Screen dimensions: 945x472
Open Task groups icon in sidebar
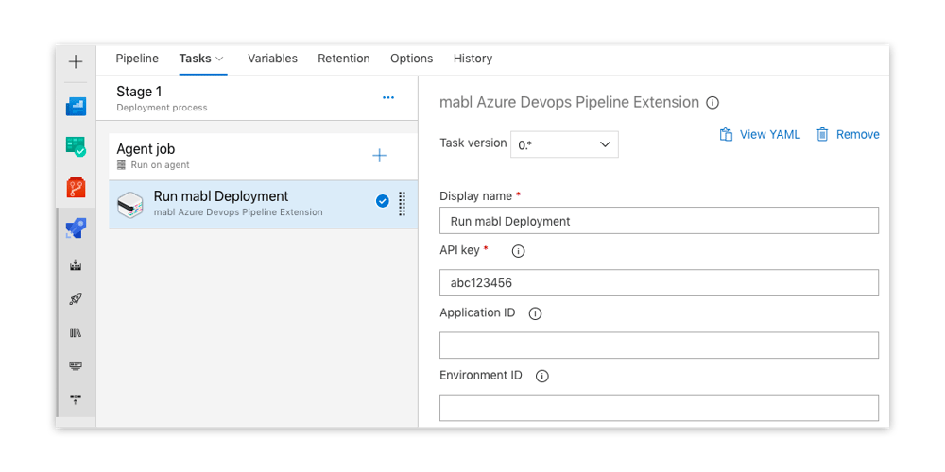76,365
